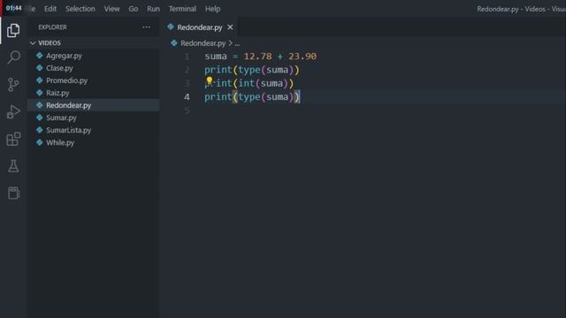Open the Run and Debug view

pyautogui.click(x=13, y=112)
